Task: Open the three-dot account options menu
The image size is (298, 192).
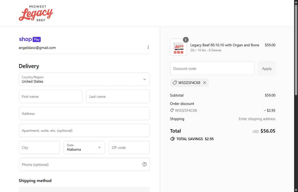Action: pos(148,47)
